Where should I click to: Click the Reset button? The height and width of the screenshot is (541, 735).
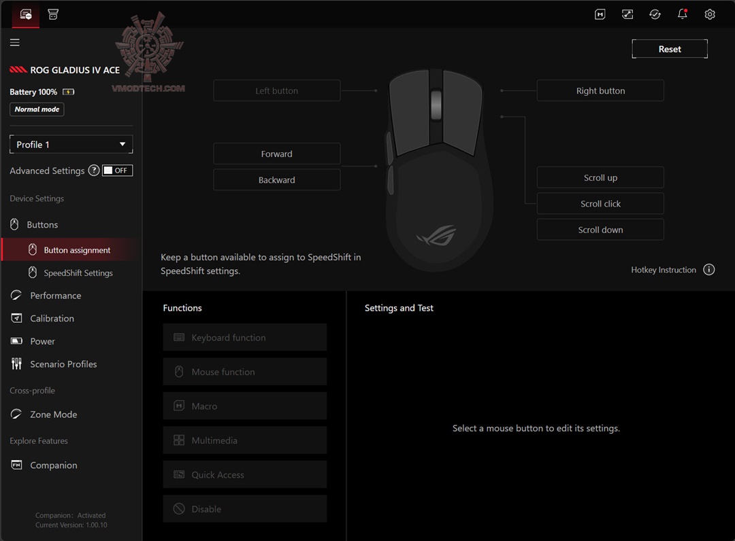(x=670, y=49)
